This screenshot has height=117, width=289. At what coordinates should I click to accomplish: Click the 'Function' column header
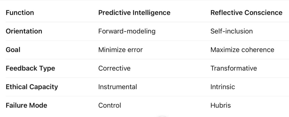tap(20, 13)
